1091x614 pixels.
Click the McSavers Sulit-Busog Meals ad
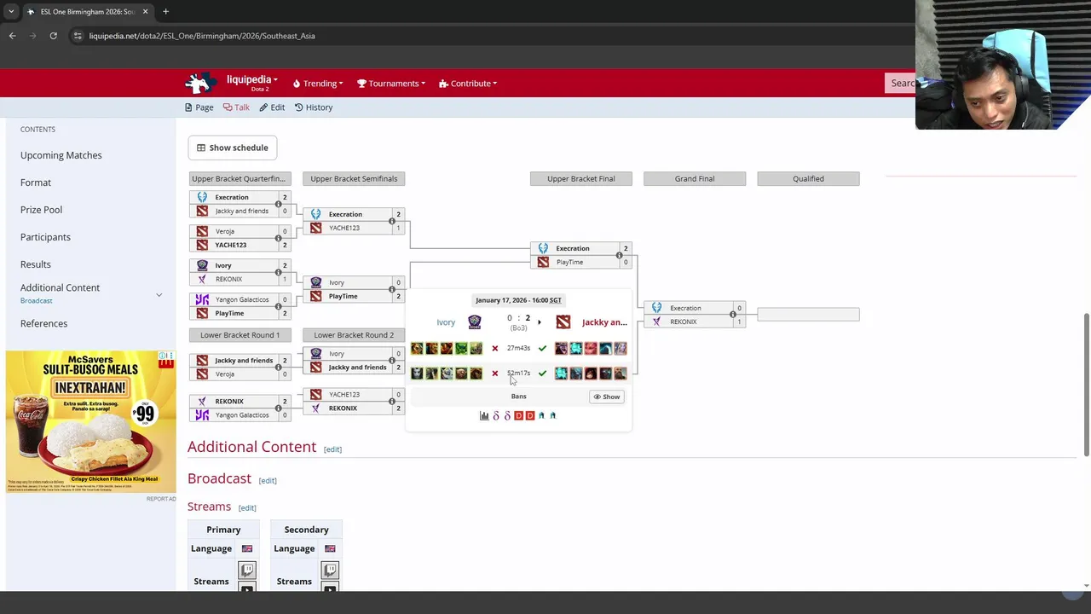(90, 421)
